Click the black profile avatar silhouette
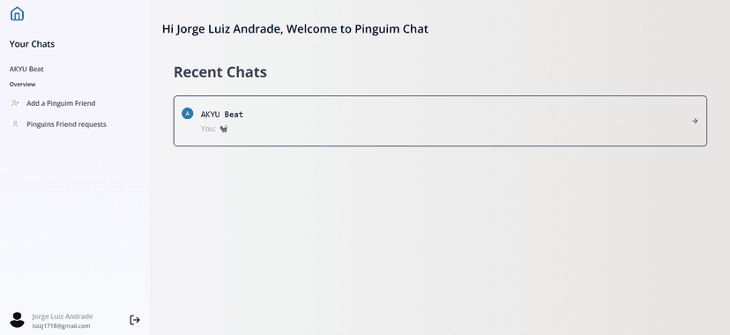The width and height of the screenshot is (730, 335). pos(18,320)
